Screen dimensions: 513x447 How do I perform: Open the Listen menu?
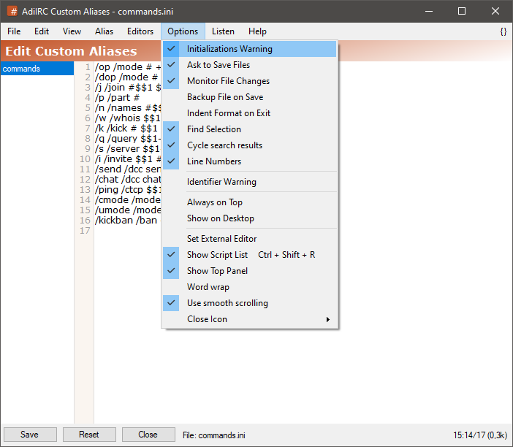pyautogui.click(x=223, y=31)
